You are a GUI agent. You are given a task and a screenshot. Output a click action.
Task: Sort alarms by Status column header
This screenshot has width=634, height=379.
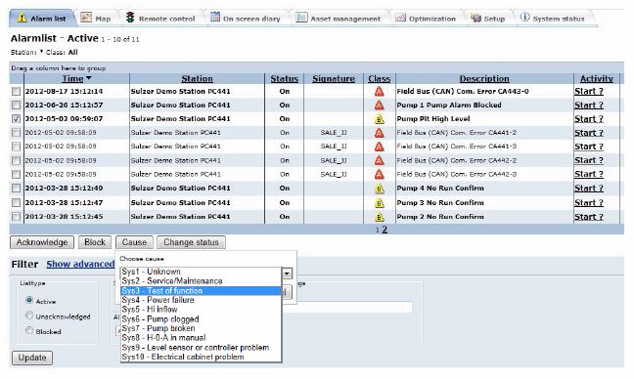tap(285, 79)
